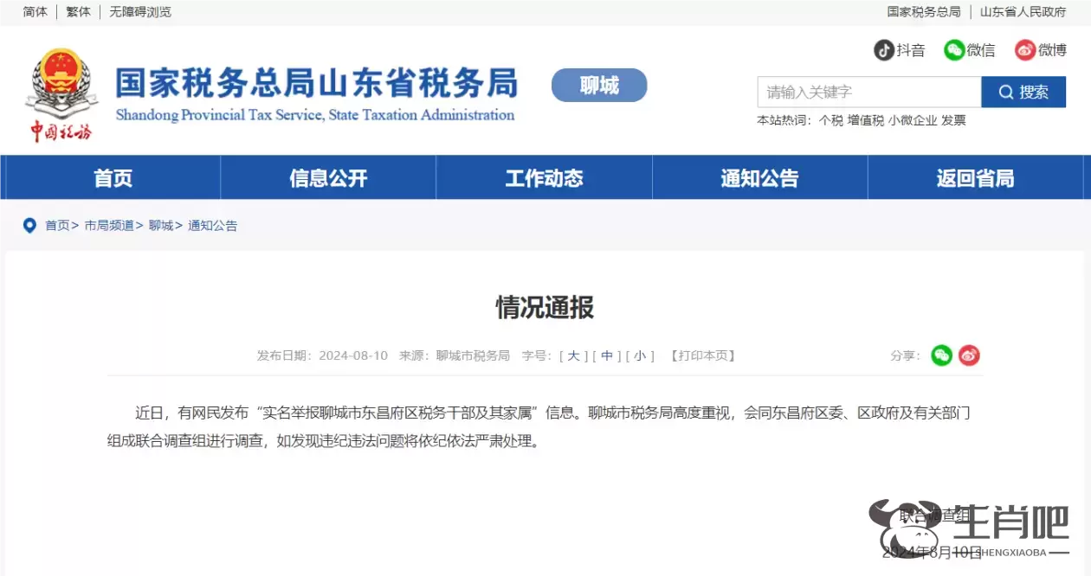The height and width of the screenshot is (576, 1091).
Task: Select large font size 大
Action: point(573,355)
